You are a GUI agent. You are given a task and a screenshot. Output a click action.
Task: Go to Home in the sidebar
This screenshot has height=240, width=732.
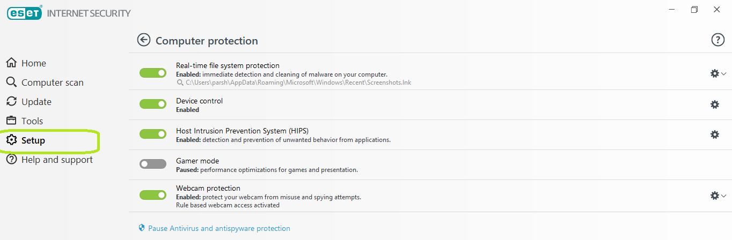33,63
